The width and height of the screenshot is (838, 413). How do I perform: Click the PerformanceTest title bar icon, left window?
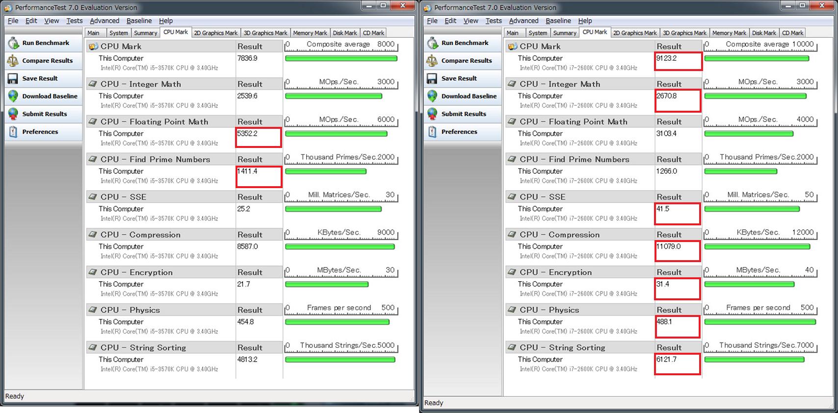pos(8,8)
